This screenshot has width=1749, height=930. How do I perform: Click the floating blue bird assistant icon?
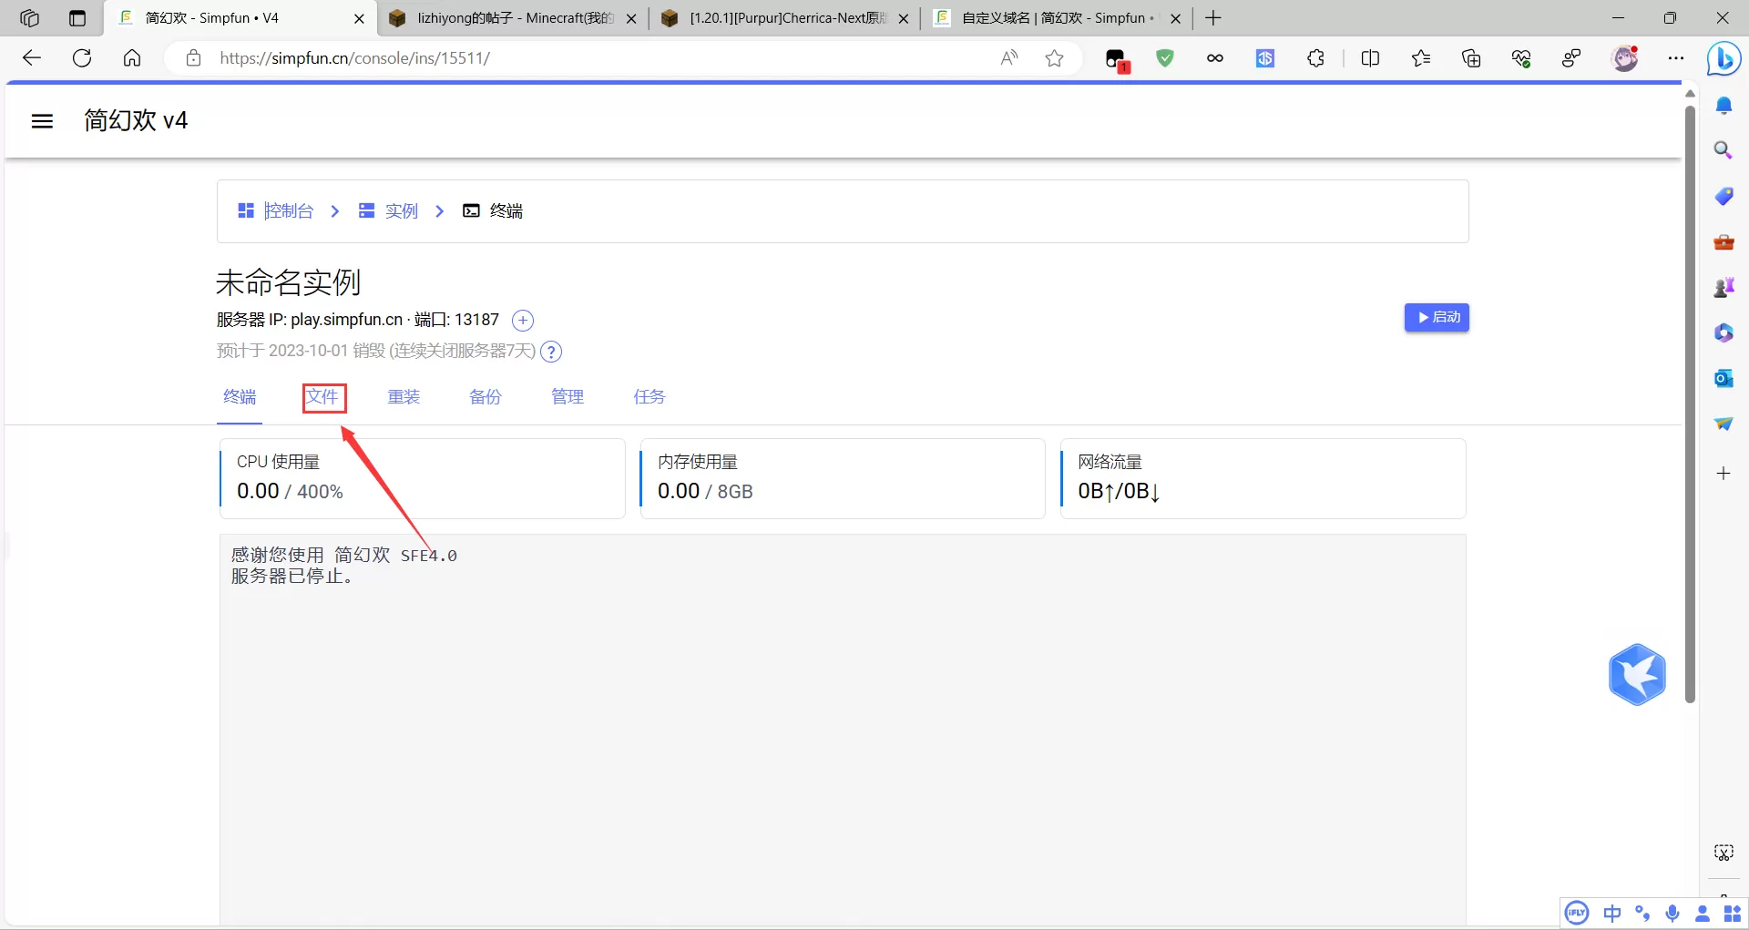1637,675
